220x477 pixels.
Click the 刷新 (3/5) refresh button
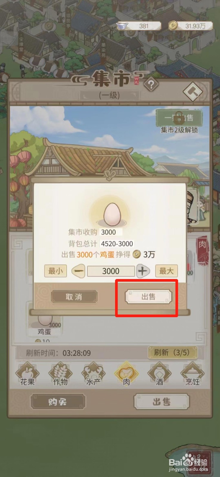(x=172, y=352)
